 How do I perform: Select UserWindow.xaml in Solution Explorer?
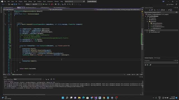[x=155, y=32]
